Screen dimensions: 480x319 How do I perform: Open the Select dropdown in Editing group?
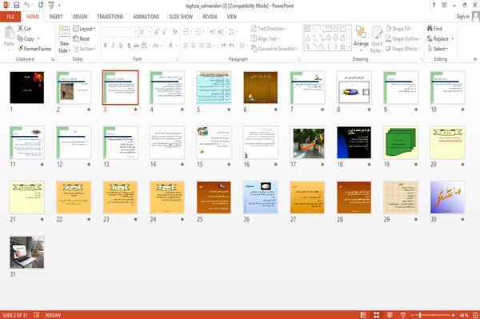438,49
